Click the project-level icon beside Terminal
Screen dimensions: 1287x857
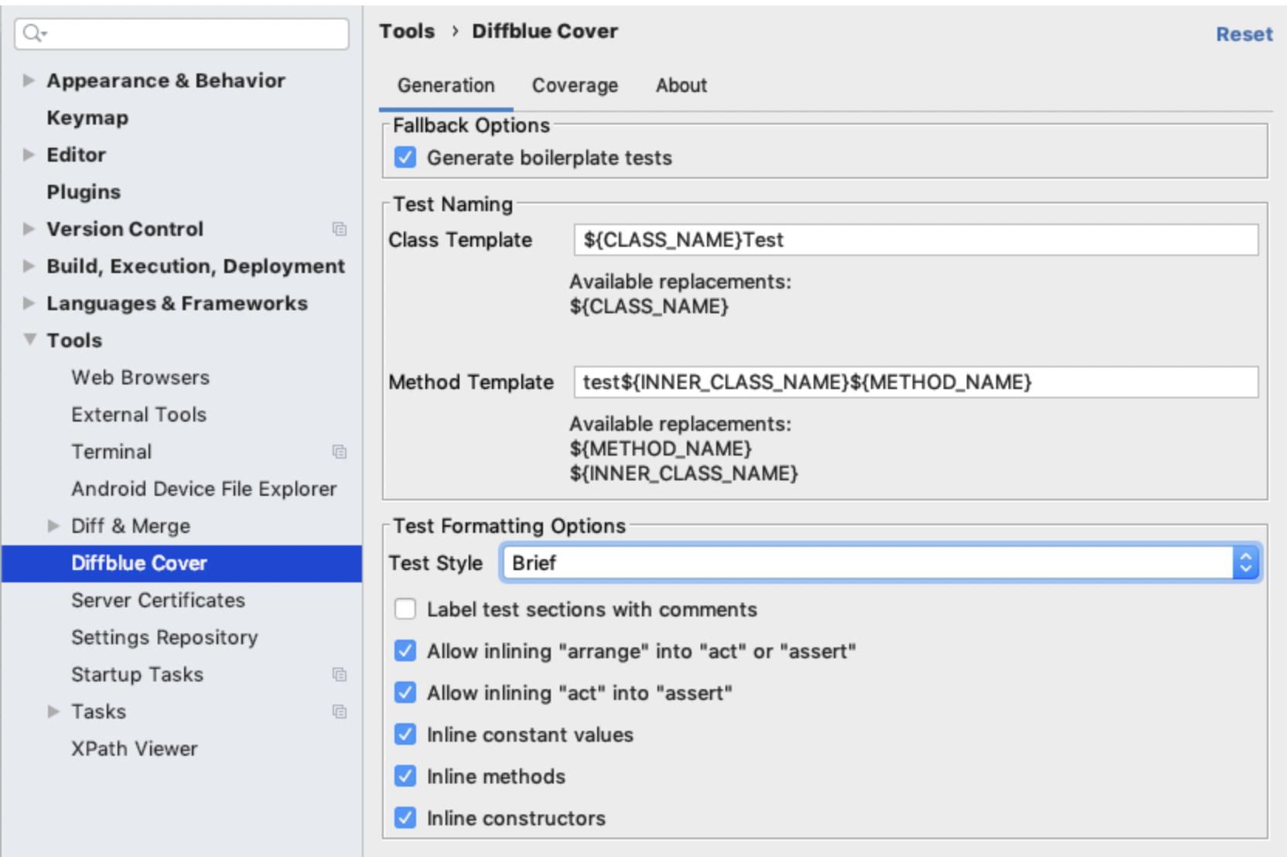[x=339, y=452]
